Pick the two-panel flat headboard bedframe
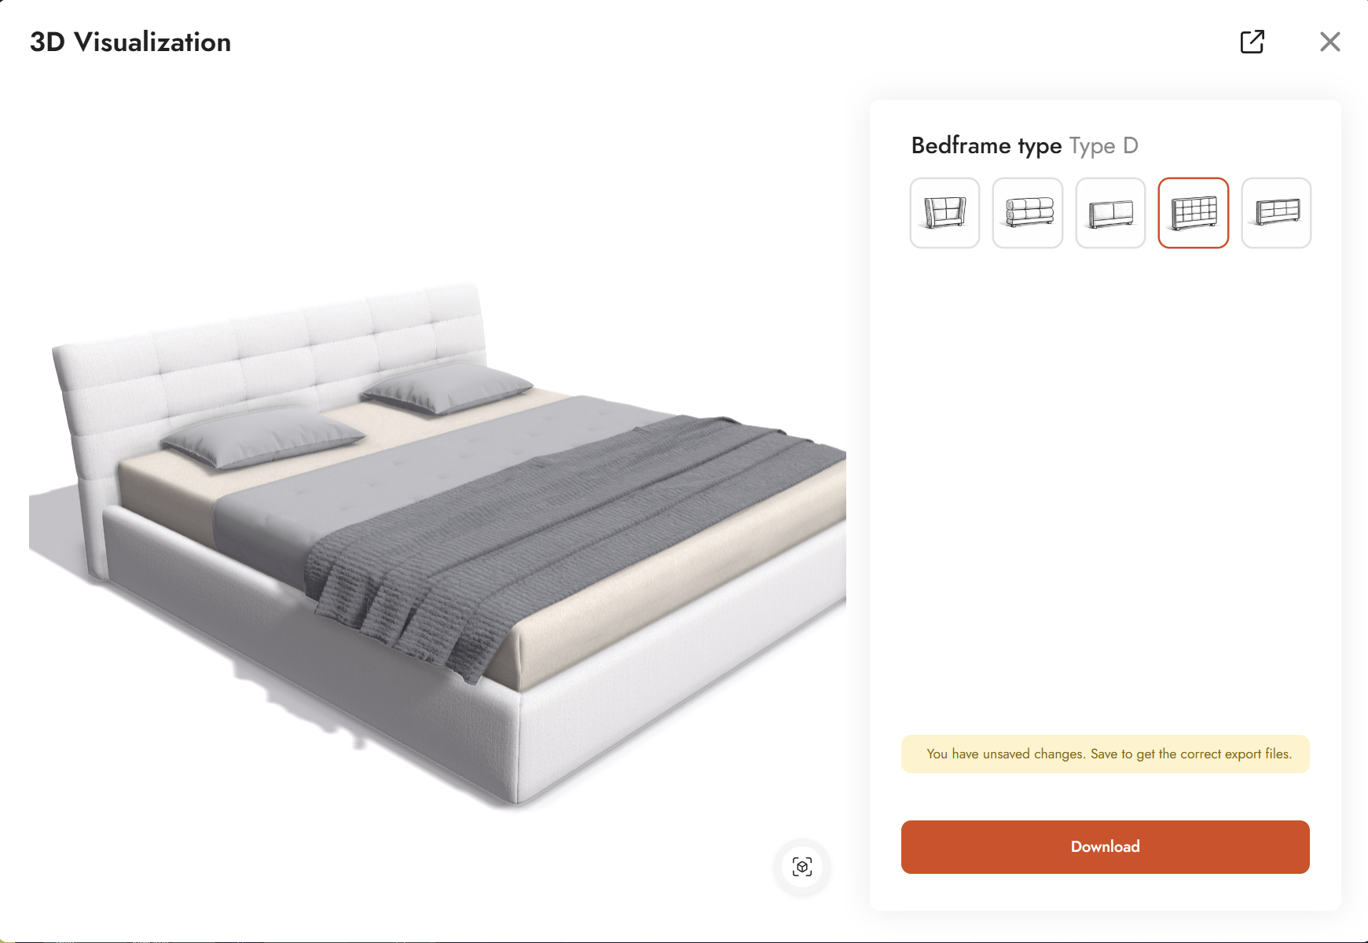 (1110, 213)
